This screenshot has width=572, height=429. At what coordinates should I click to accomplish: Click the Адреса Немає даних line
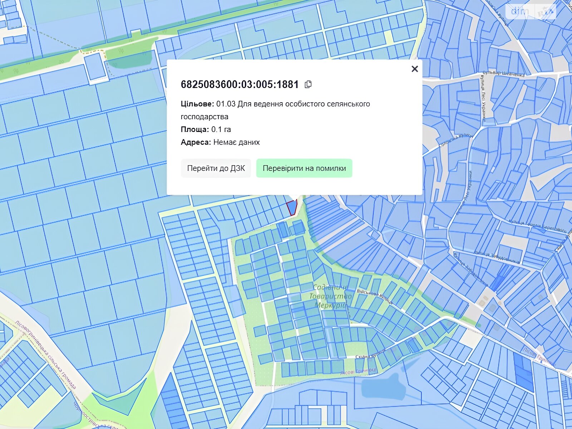click(220, 142)
